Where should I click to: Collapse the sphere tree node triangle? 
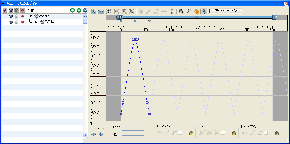click(31, 16)
